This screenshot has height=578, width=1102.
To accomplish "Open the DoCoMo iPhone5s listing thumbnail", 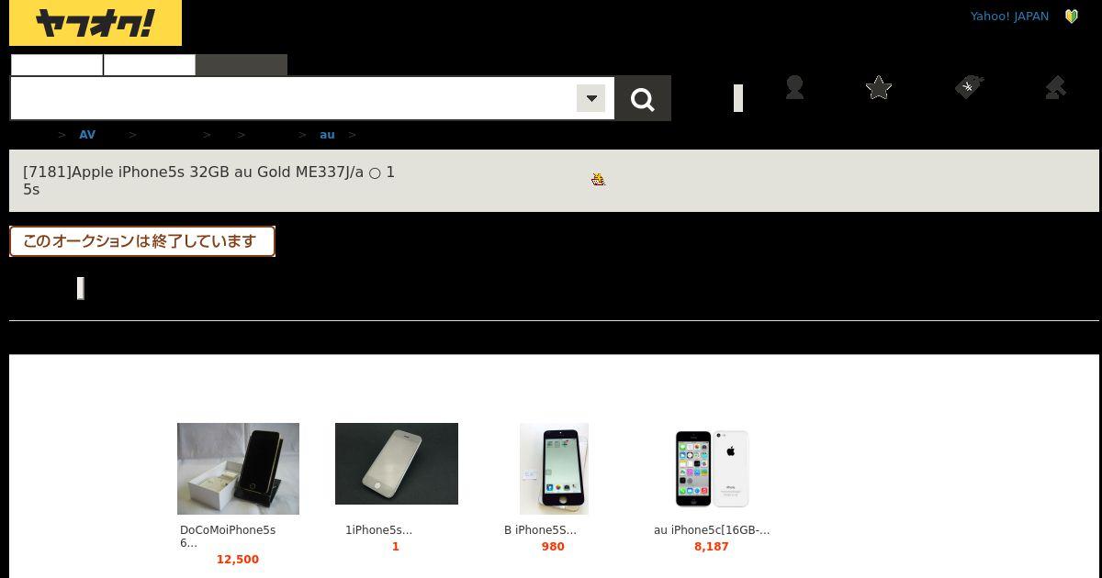I will click(238, 469).
